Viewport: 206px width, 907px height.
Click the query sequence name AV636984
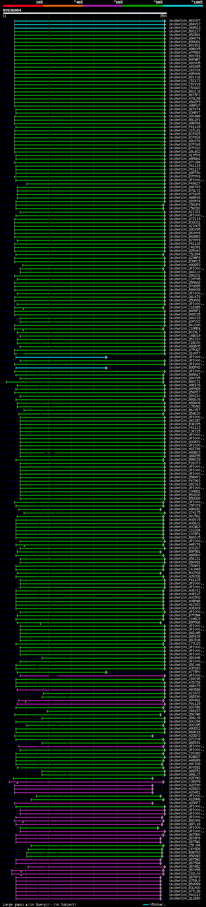tap(12, 10)
